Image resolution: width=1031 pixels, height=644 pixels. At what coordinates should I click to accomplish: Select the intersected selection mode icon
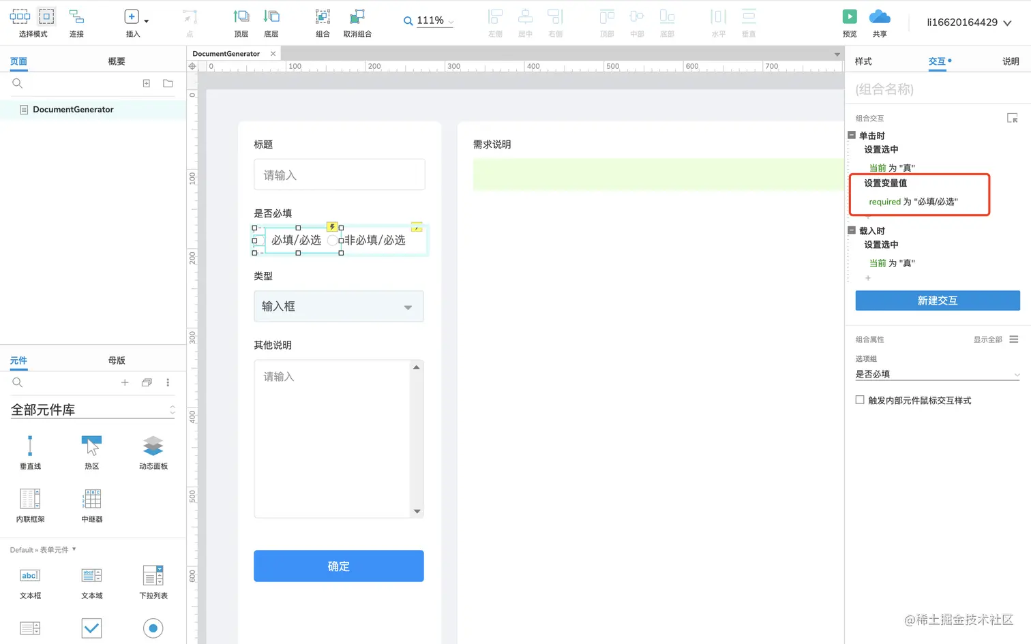point(20,16)
